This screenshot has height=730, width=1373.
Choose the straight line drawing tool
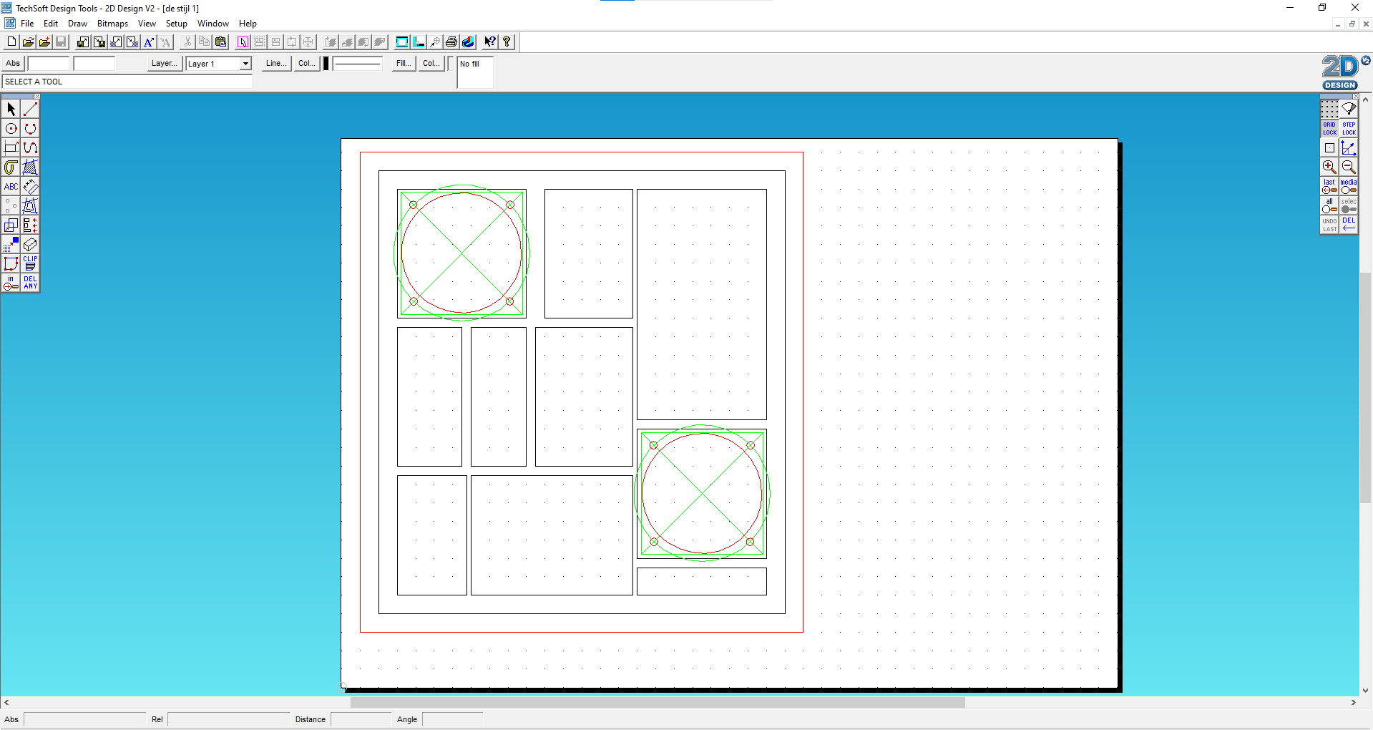tap(30, 109)
